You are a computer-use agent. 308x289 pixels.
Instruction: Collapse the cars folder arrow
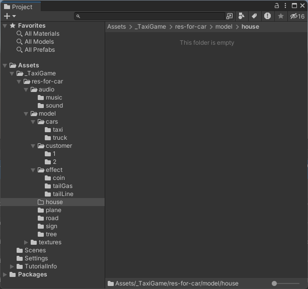[x=33, y=122]
